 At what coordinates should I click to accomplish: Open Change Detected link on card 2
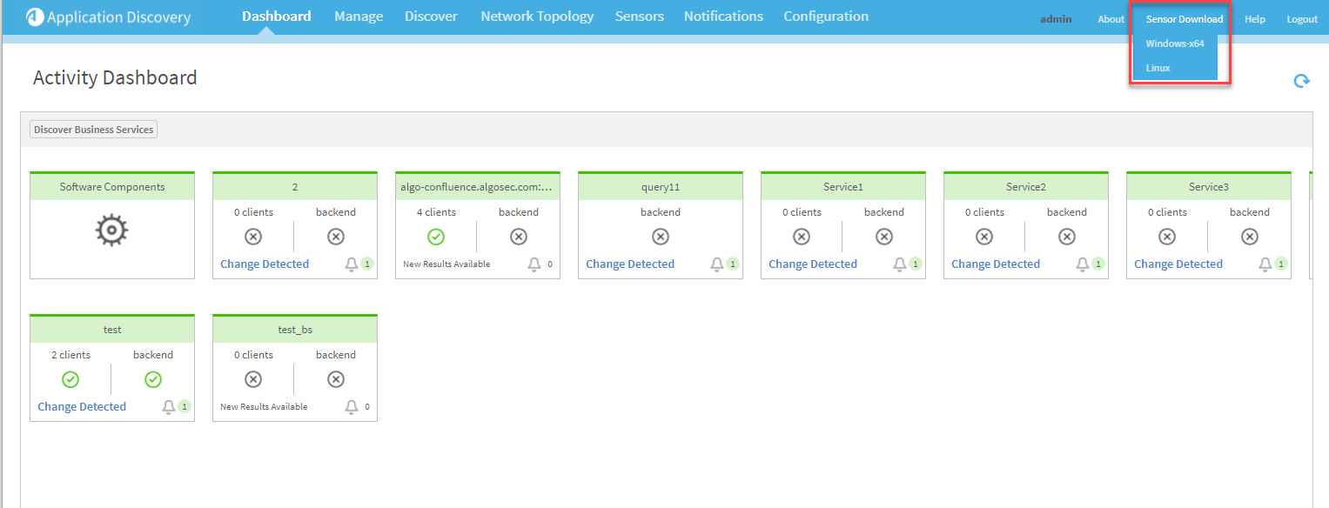265,264
